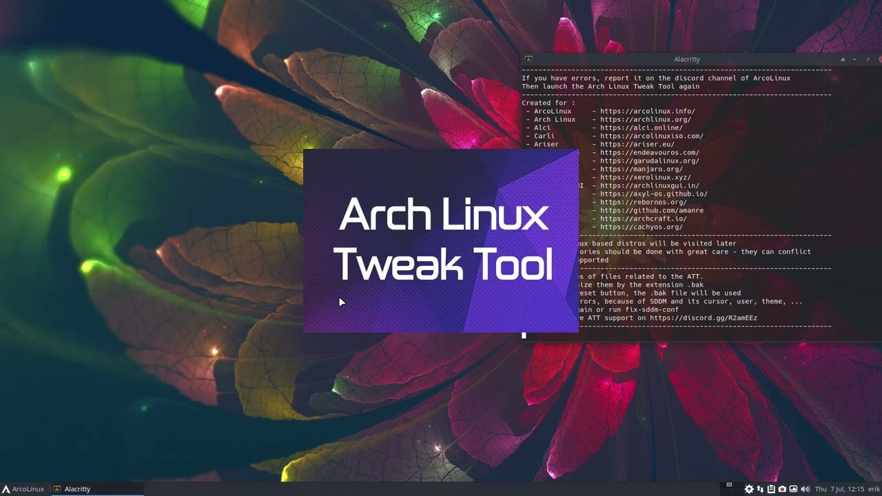Click the https://rebornos.org/ URL in terminal
Viewport: 882px width, 496px height.
tap(644, 203)
